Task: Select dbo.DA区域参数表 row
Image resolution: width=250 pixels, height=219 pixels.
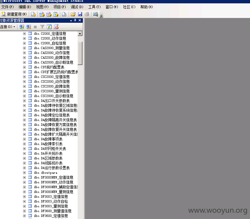Action: [48, 158]
